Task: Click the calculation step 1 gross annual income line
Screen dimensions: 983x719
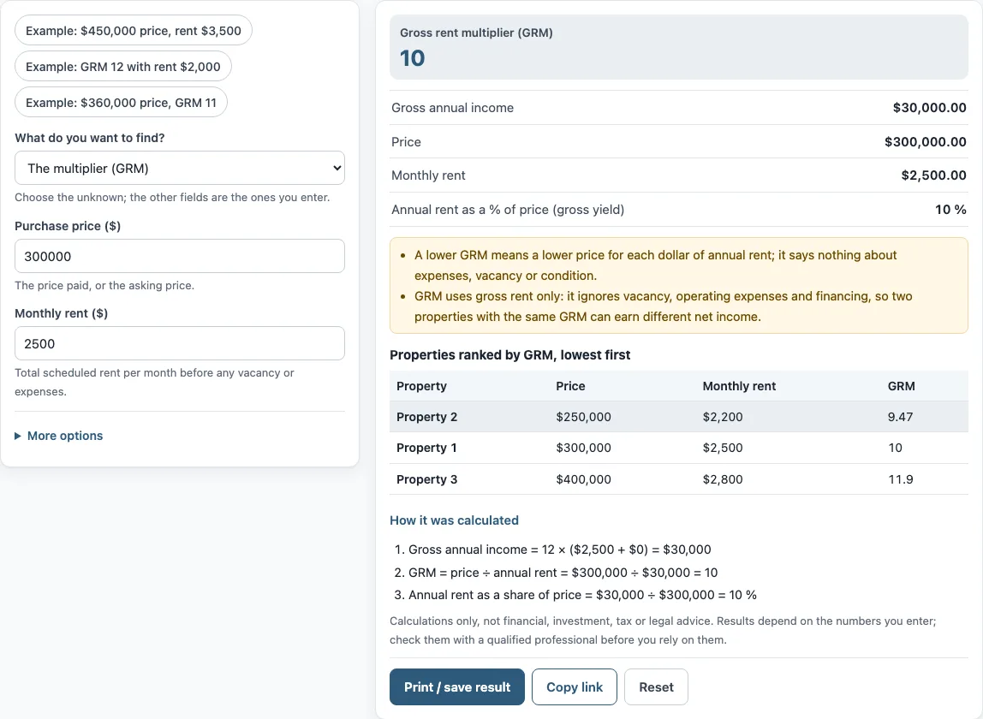Action: 560,550
